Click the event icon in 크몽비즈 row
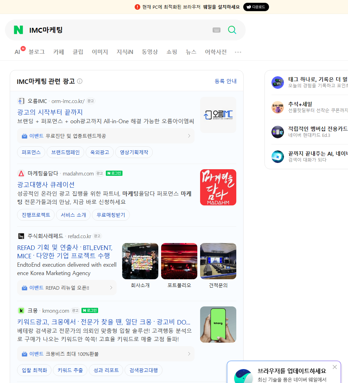Viewport: 348px width, 383px height. tap(24, 354)
